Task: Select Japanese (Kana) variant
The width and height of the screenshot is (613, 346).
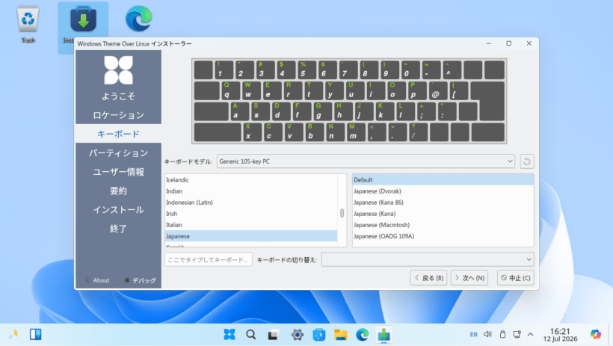Action: click(x=443, y=214)
